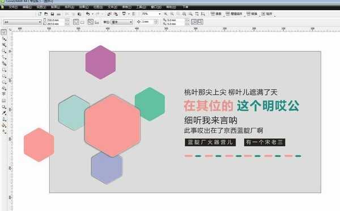This screenshot has height=211, width=340.
Task: Select the large central pink hexagon
Action: (x=113, y=126)
